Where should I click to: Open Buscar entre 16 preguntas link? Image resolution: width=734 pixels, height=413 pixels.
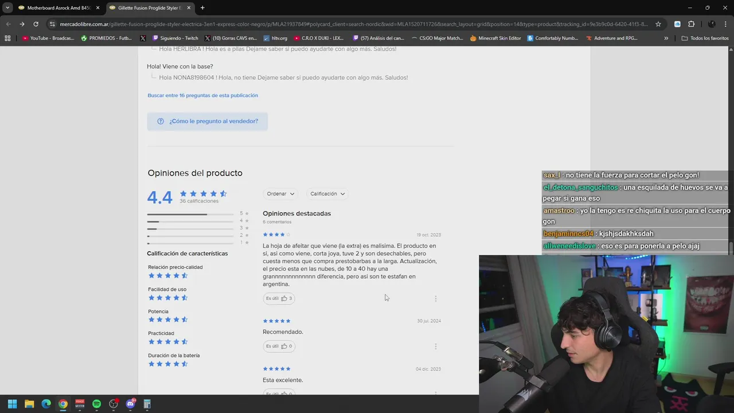[x=202, y=95]
